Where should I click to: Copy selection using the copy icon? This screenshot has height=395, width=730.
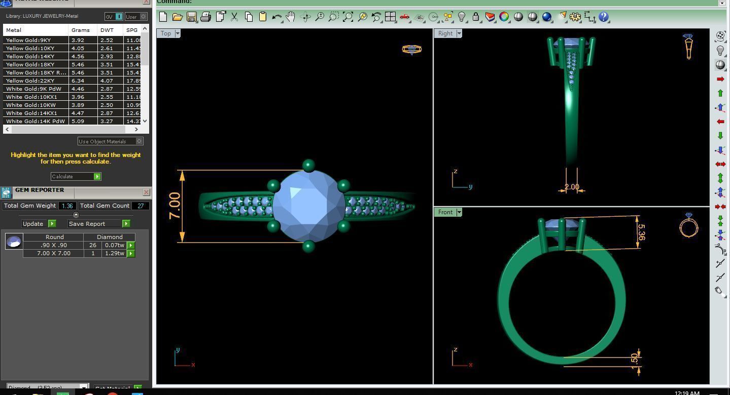coord(249,17)
